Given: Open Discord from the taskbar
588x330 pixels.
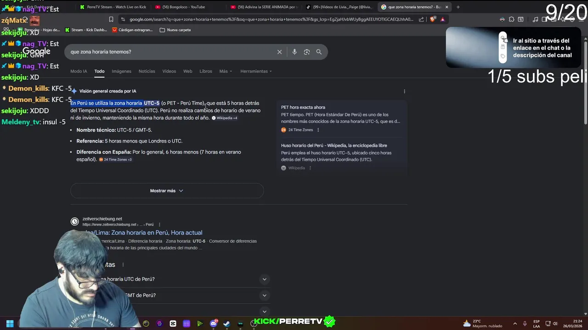Looking at the screenshot, I should pos(214,324).
